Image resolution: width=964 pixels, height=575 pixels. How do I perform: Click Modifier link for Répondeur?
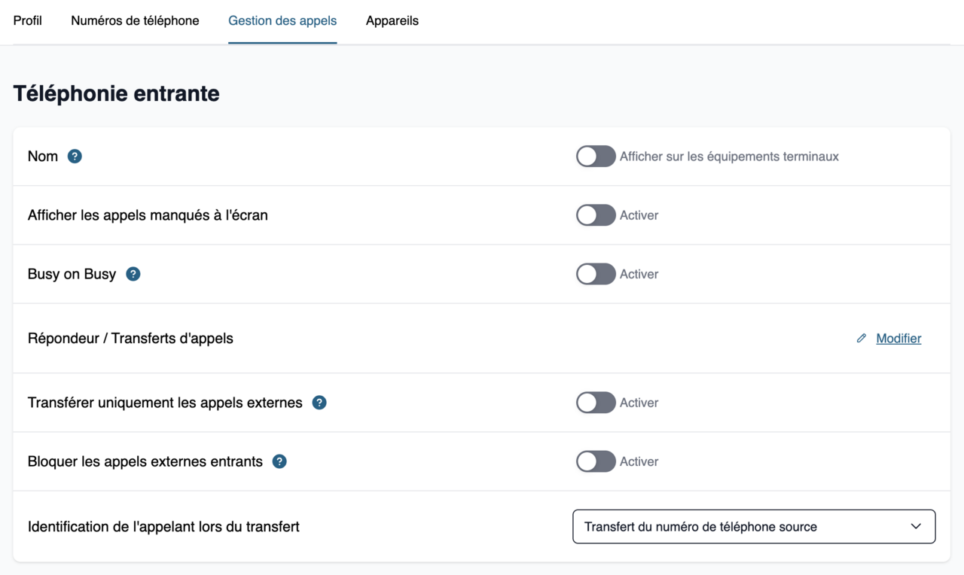[898, 339]
